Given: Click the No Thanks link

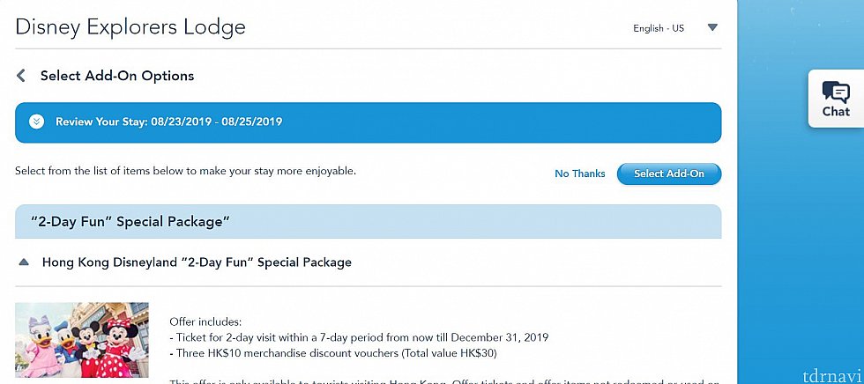Looking at the screenshot, I should pyautogui.click(x=580, y=174).
